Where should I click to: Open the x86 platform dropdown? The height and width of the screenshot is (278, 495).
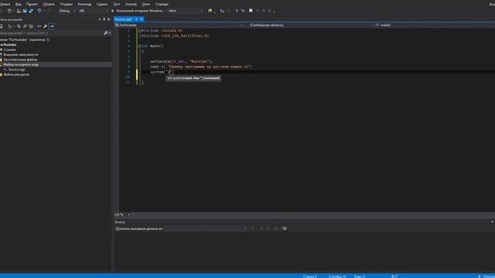pos(93,11)
